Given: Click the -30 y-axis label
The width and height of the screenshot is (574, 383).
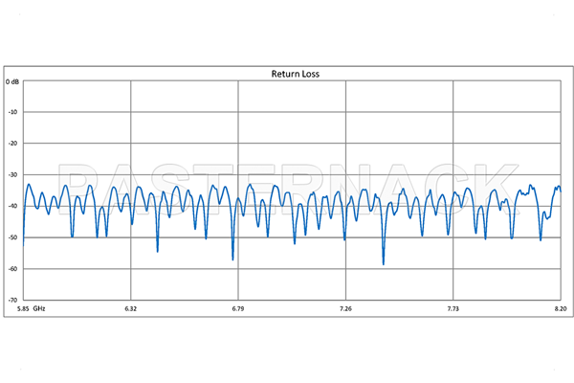Looking at the screenshot, I should point(13,175).
